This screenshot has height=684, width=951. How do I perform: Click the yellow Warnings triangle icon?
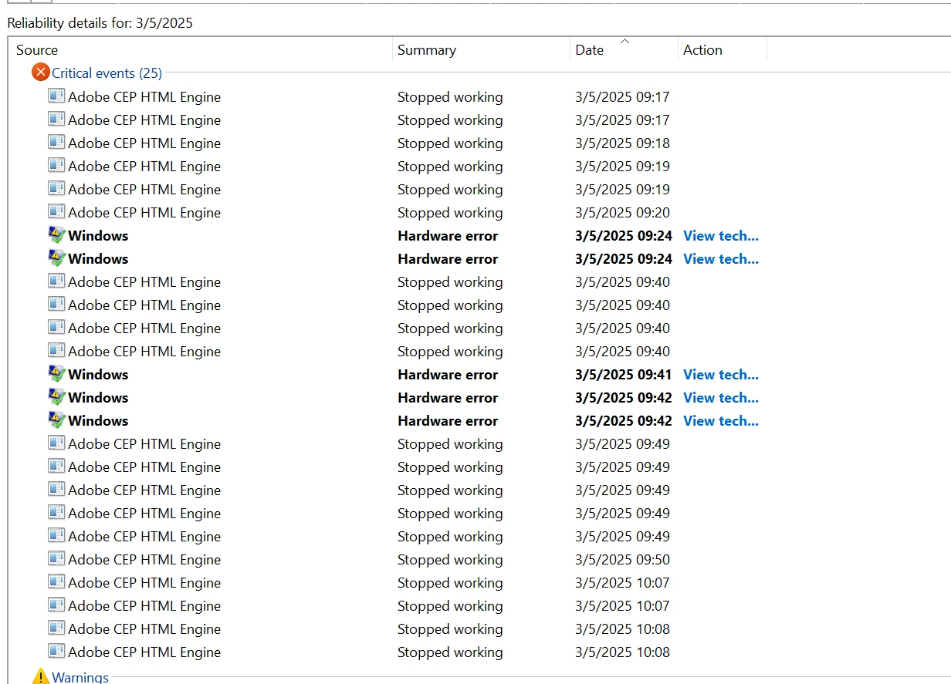40,677
